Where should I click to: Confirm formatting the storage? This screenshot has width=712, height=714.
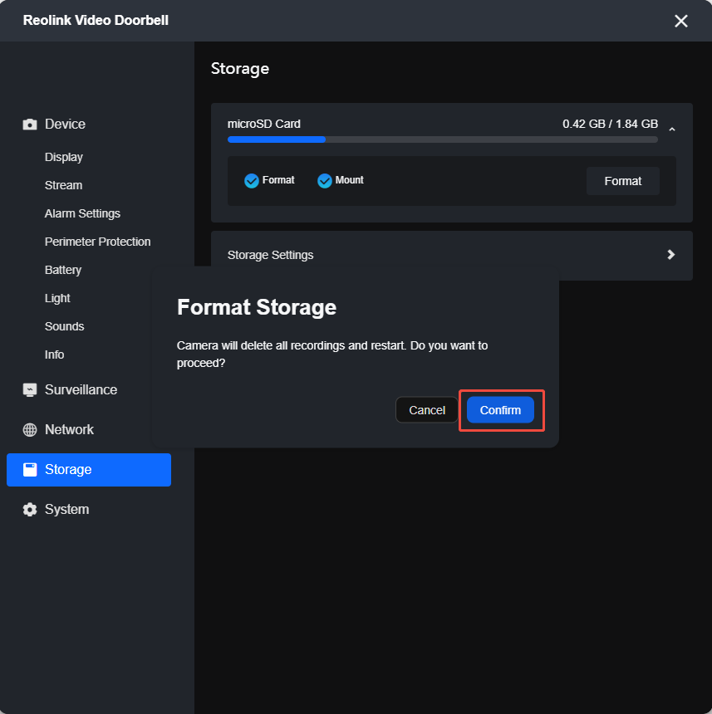pos(500,410)
